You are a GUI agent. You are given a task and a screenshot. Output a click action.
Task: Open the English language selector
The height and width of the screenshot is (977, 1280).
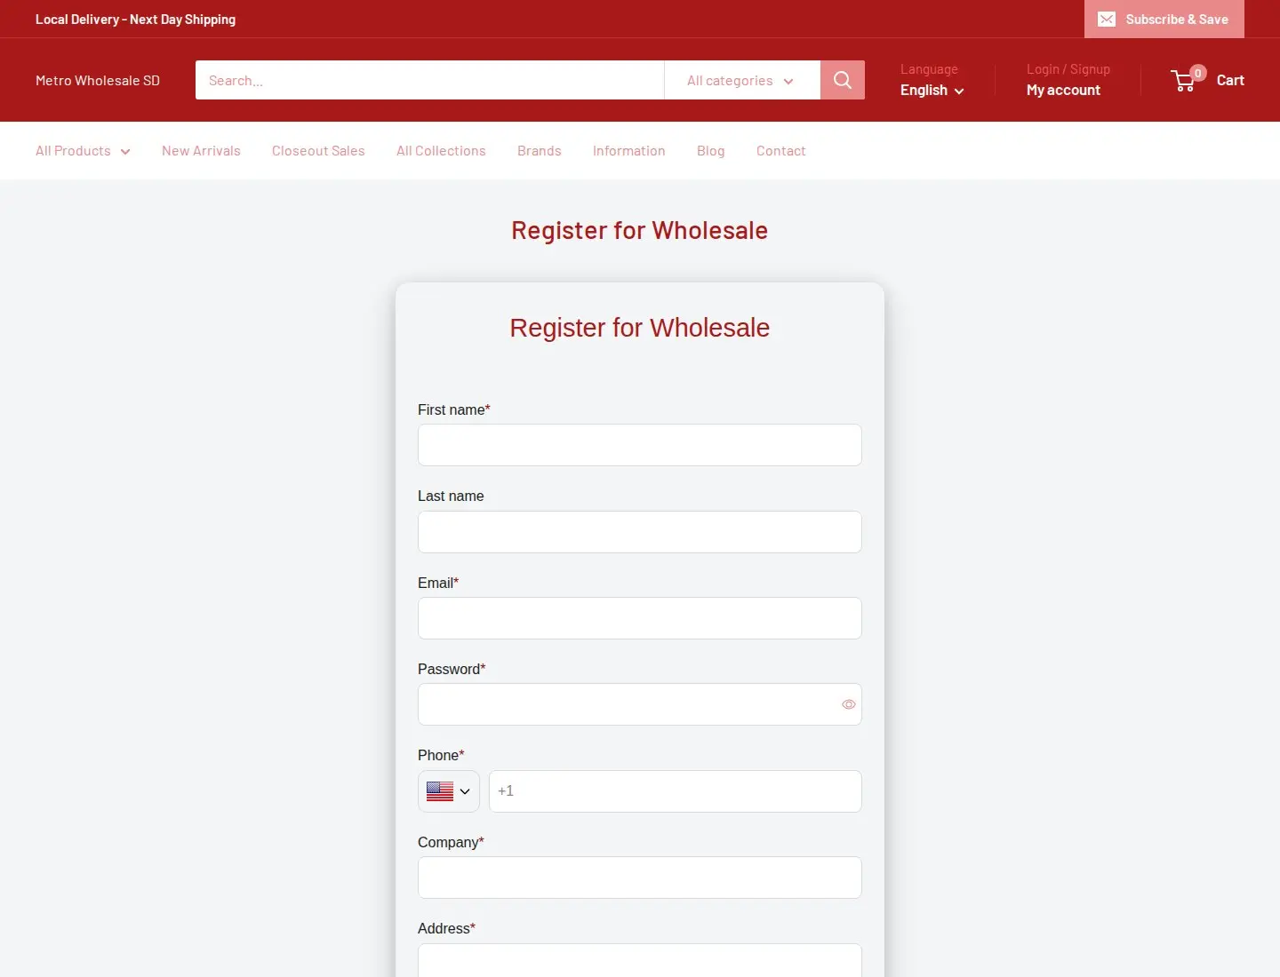click(932, 91)
